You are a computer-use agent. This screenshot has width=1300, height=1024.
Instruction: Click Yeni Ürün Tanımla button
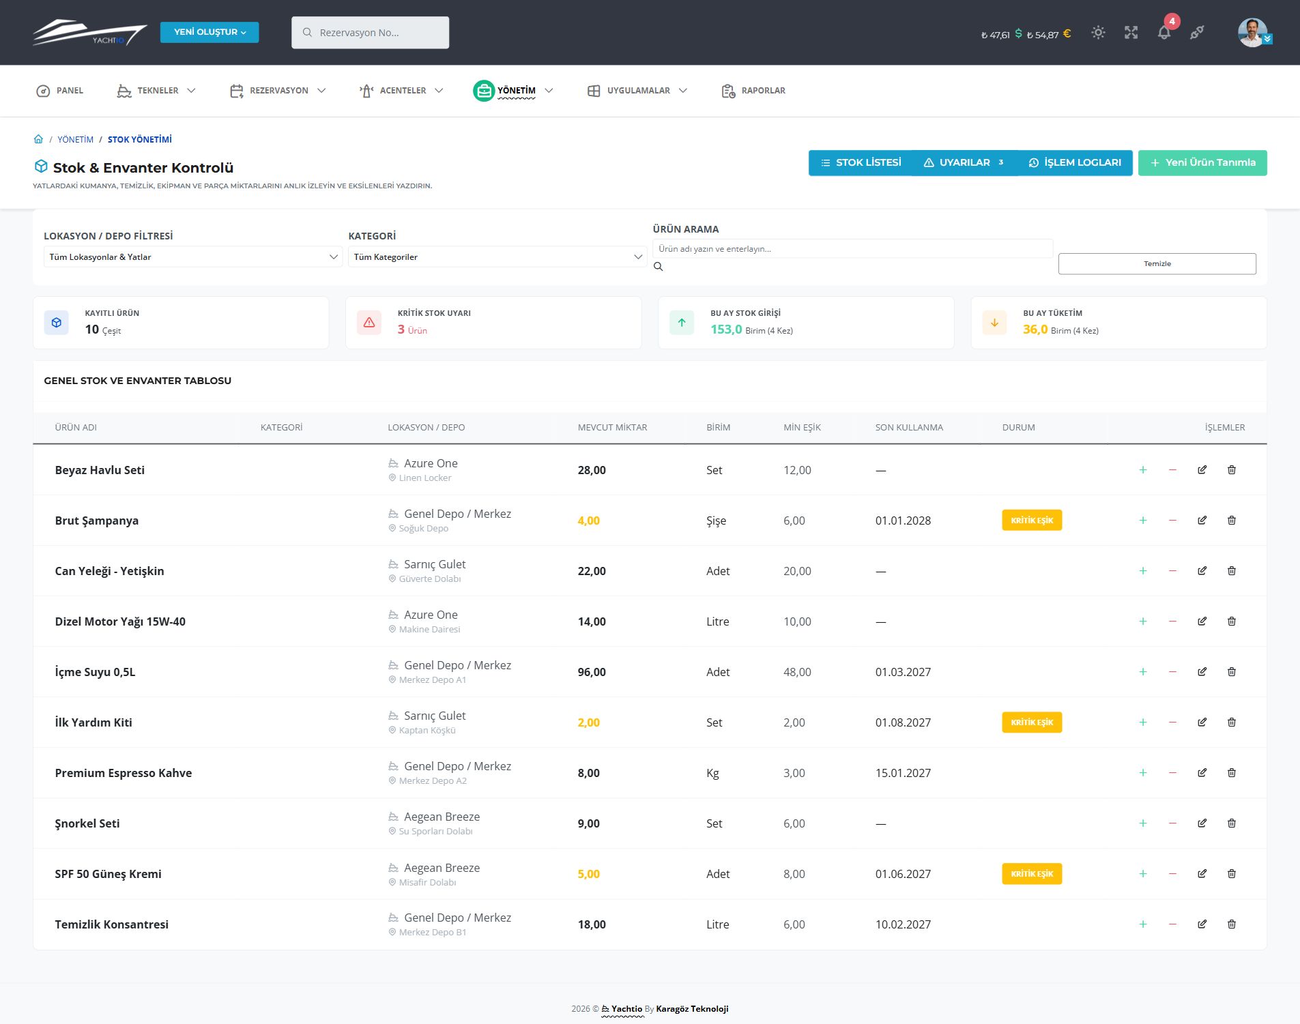pyautogui.click(x=1202, y=162)
